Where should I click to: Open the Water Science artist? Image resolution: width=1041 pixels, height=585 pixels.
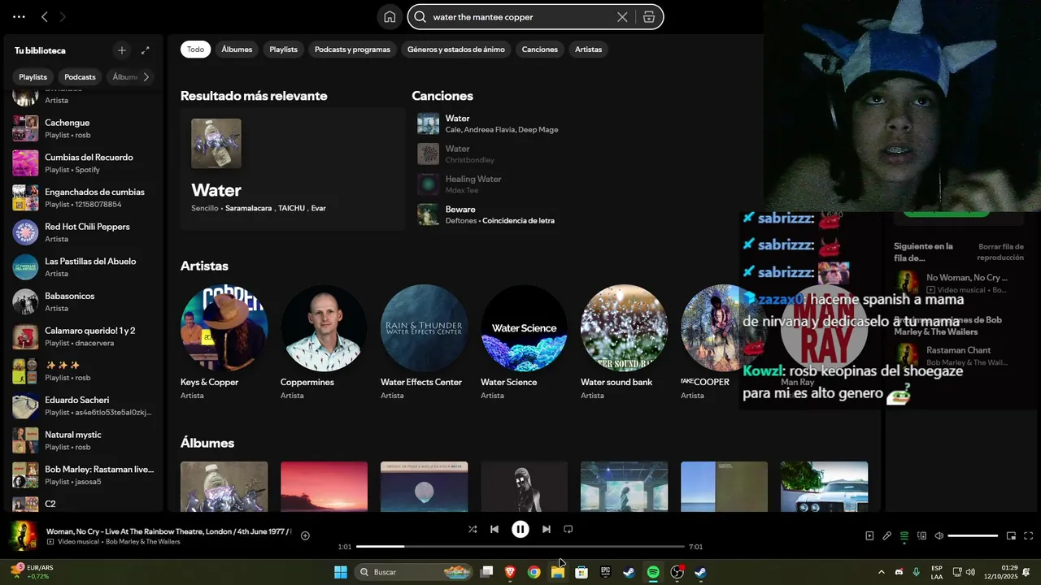coord(524,343)
